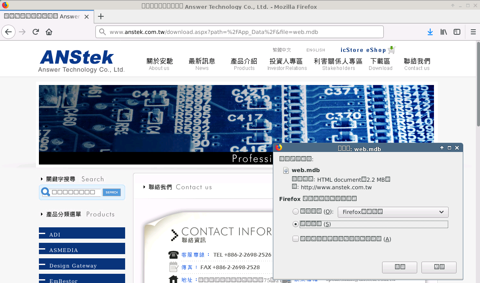Image resolution: width=480 pixels, height=283 pixels.
Task: Open the EmBestor product category
Action: (82, 278)
